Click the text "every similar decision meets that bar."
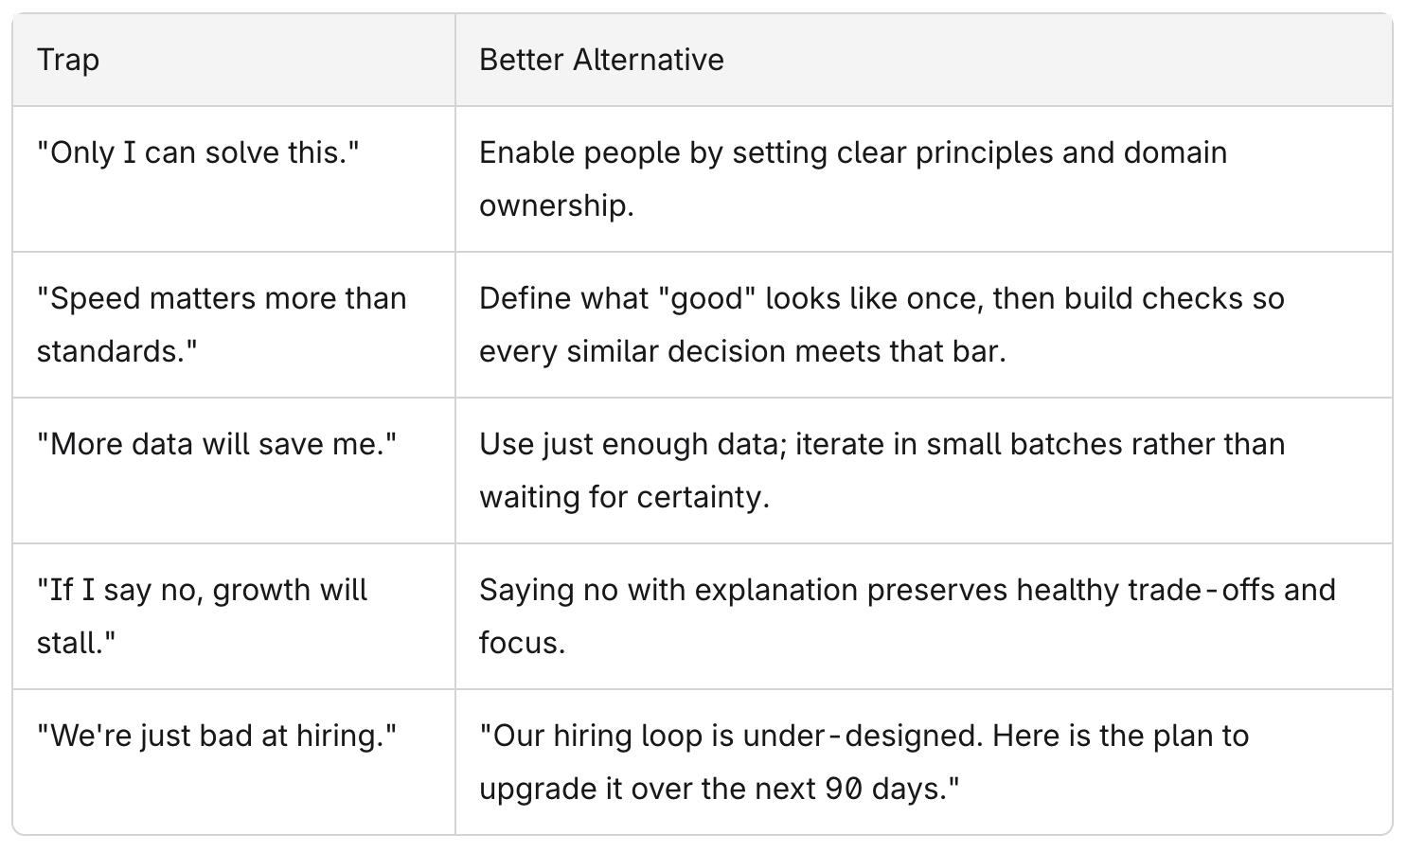Viewport: 1407px width, 852px height. [x=742, y=352]
